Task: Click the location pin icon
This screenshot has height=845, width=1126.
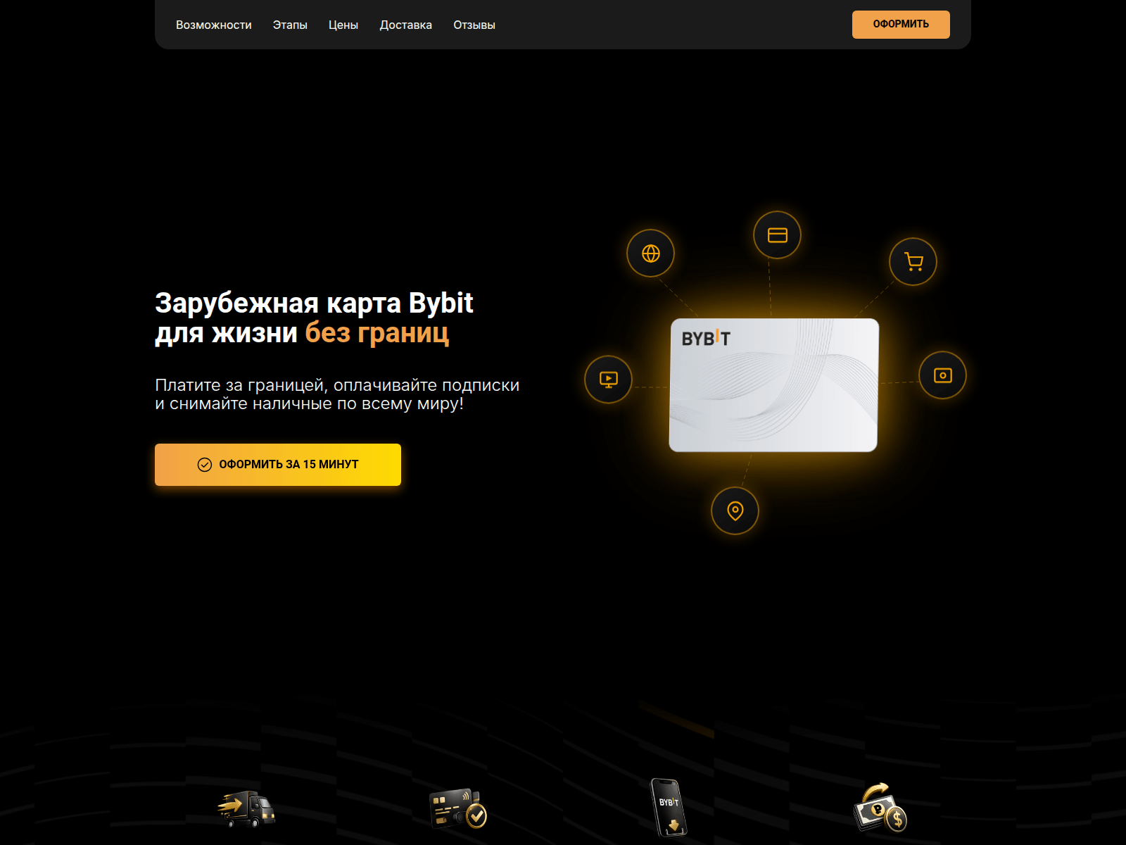Action: click(x=735, y=511)
